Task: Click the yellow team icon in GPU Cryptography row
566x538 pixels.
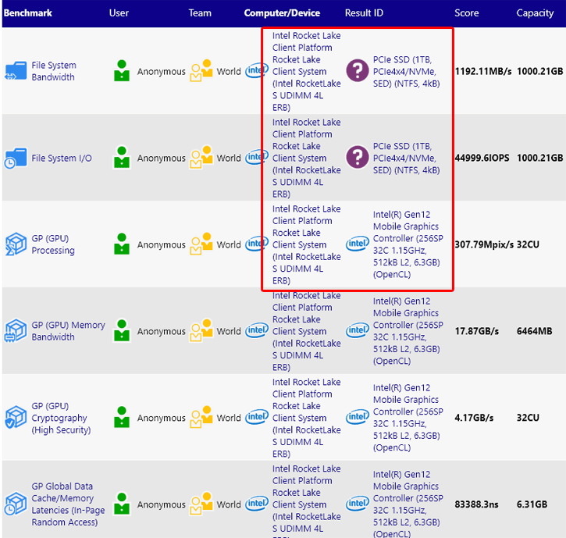Action: pos(201,418)
